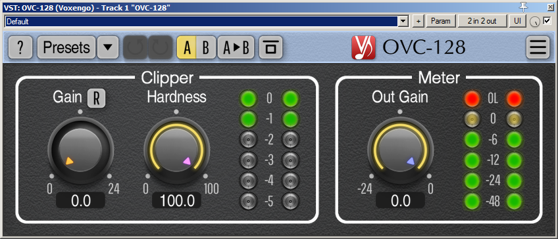Click the Out Gain label
Image resolution: width=558 pixels, height=239 pixels.
pos(400,97)
